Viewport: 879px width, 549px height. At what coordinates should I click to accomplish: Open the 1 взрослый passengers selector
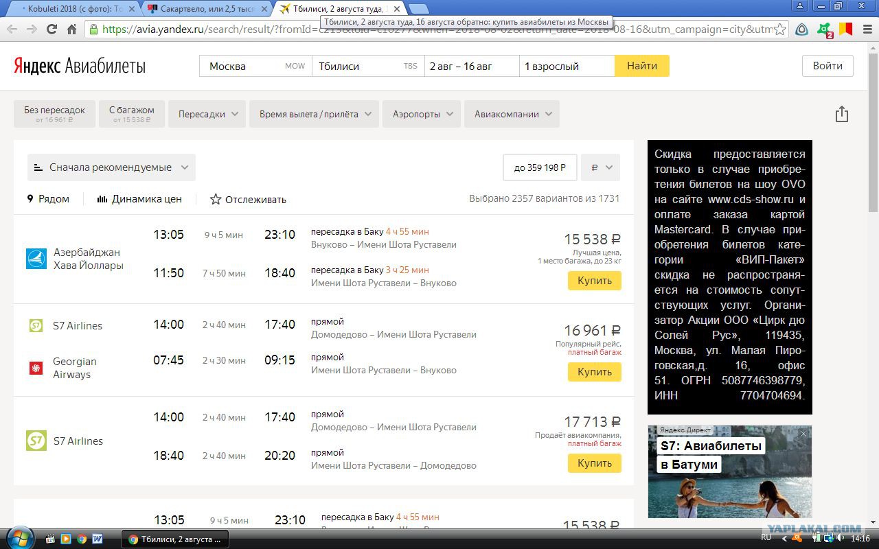click(x=567, y=66)
